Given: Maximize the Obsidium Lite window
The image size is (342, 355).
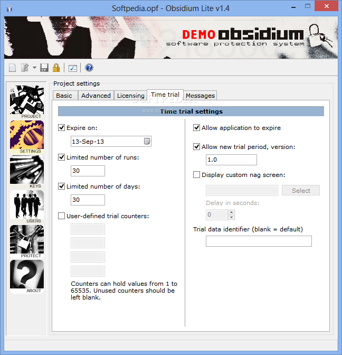Looking at the screenshot, I should (308, 6).
